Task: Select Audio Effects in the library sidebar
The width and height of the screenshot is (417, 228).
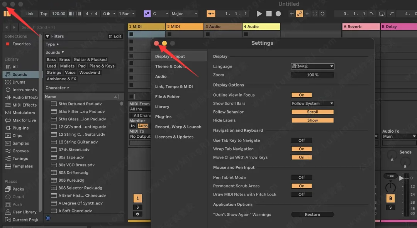Action: tap(25, 98)
